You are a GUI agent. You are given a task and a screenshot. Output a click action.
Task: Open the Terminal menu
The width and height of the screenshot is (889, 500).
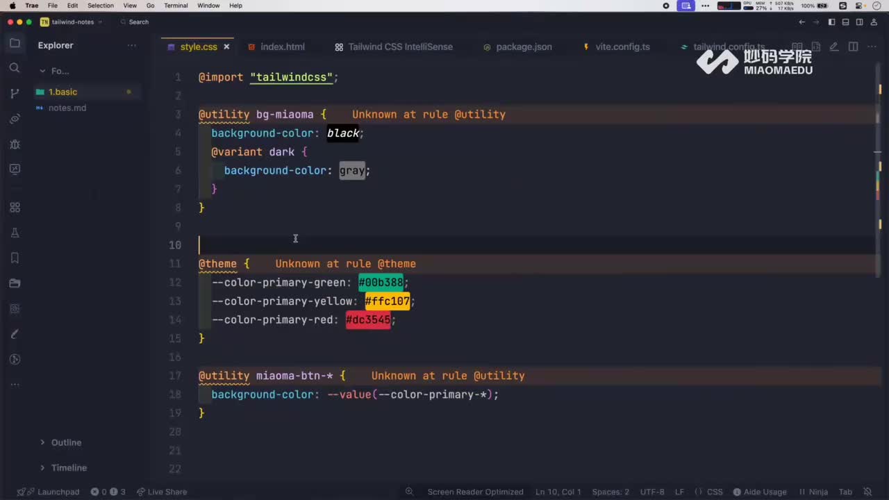click(176, 6)
